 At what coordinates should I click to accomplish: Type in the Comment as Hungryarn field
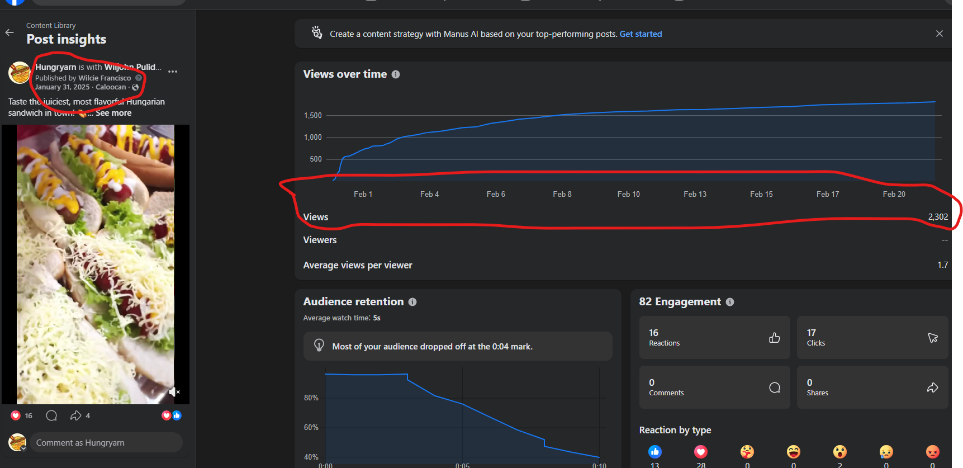[x=106, y=443]
